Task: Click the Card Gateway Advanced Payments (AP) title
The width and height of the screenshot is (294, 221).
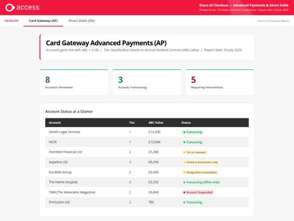Action: 106,43
